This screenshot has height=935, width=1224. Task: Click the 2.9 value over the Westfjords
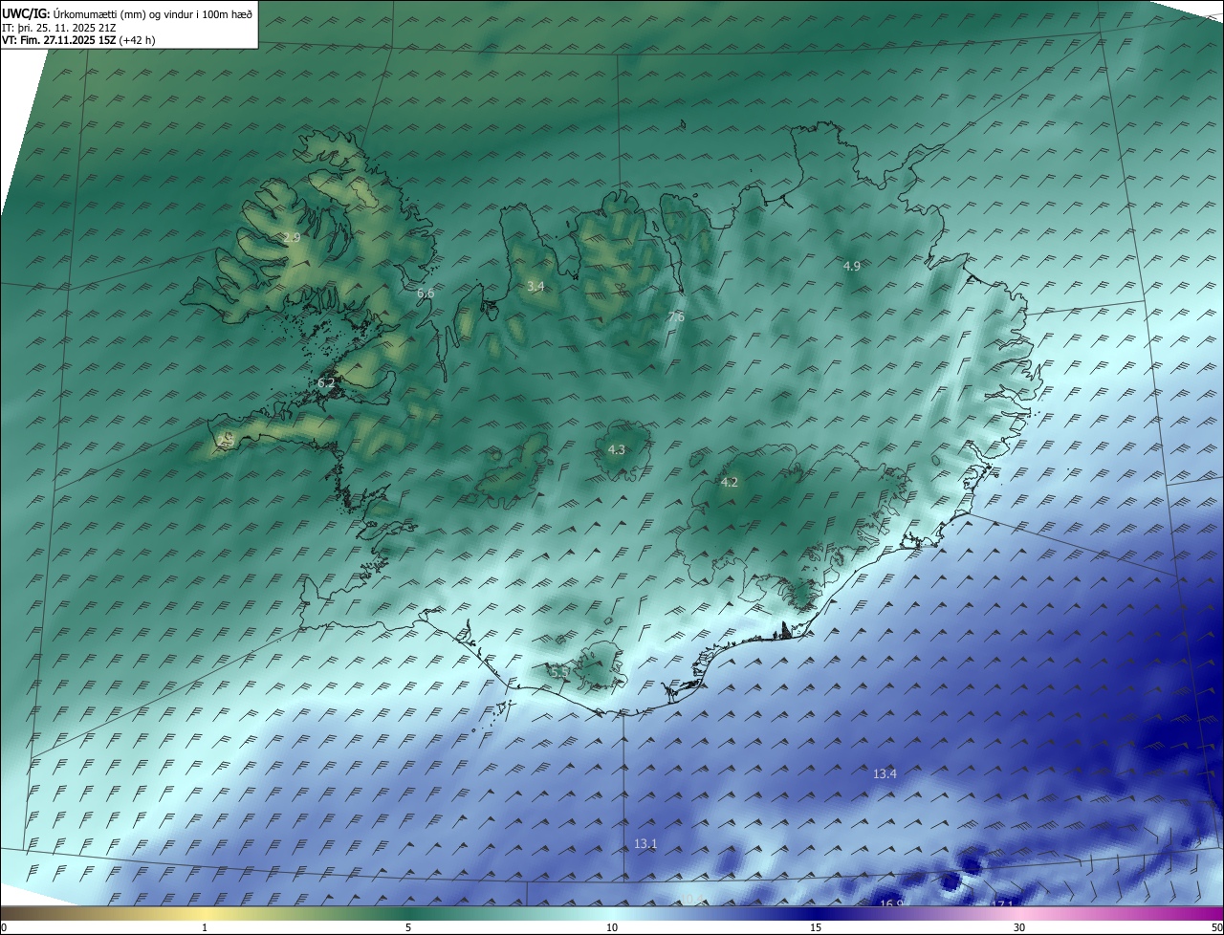[x=292, y=237]
